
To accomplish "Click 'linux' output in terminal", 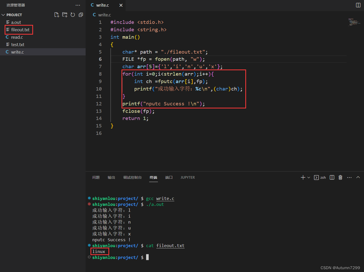I will [99, 251].
